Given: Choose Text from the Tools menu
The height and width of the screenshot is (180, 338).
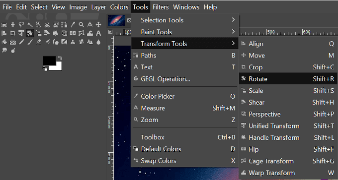Looking at the screenshot, I should tap(185, 67).
